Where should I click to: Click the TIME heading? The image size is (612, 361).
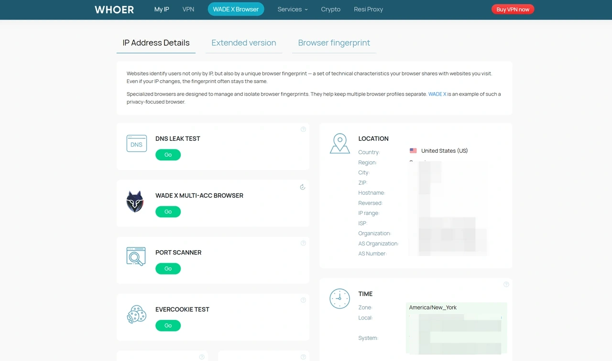366,294
